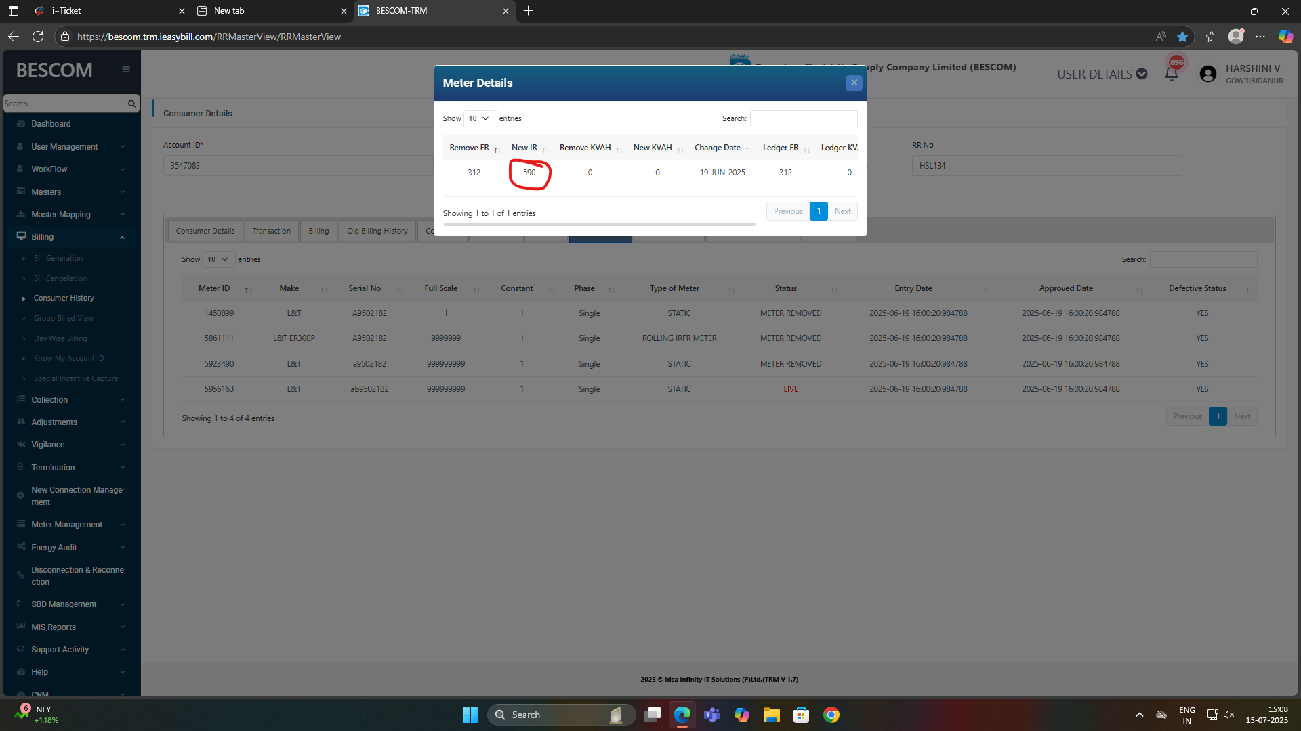Collapse the Billing sidebar menu
Viewport: 1301px width, 731px height.
click(x=70, y=237)
